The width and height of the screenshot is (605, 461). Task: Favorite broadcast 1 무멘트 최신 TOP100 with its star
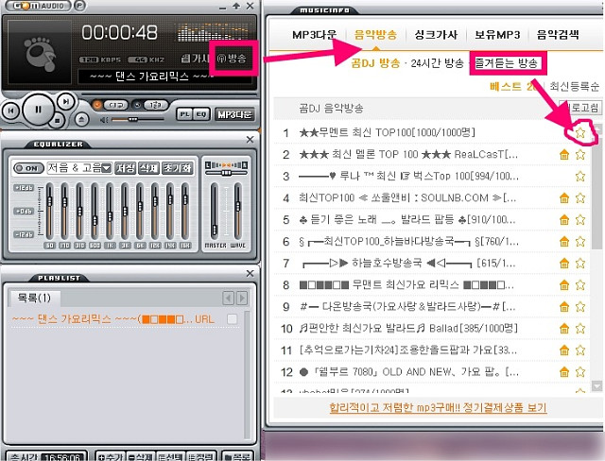tap(580, 133)
